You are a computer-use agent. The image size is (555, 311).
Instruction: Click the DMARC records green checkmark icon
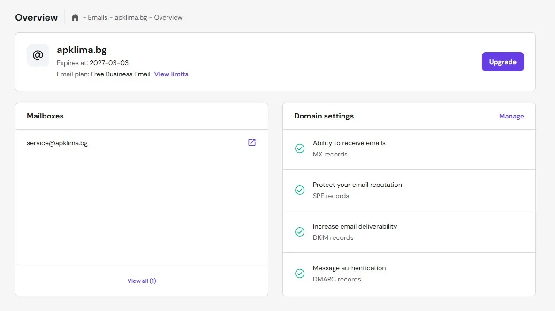(300, 274)
